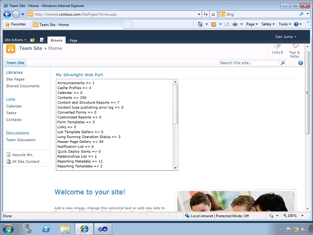The width and height of the screenshot is (313, 235).
Task: Click the Windows Start orb button
Action: pos(8,229)
